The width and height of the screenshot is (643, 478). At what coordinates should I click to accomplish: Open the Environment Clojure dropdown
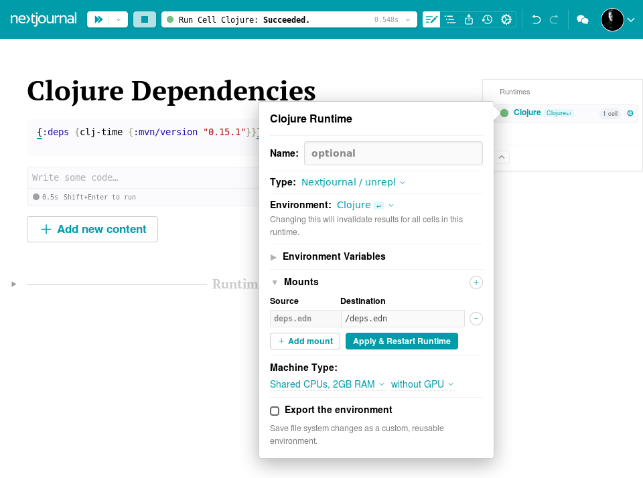coord(366,205)
